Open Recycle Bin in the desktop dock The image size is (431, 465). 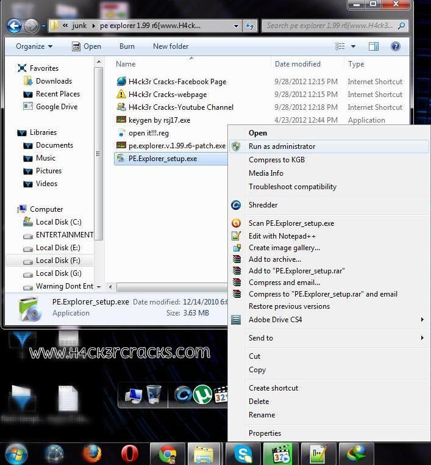click(154, 394)
